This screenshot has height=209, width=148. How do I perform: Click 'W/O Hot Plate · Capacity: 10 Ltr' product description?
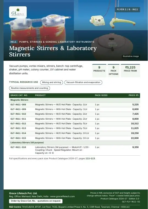tap(62, 133)
